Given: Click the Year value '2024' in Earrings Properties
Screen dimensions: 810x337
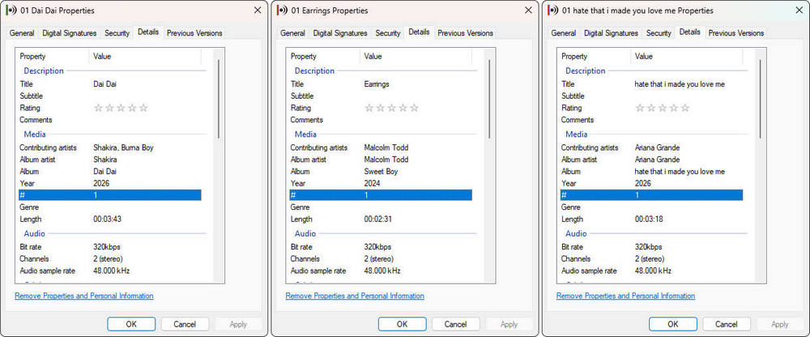Looking at the screenshot, I should (x=372, y=184).
